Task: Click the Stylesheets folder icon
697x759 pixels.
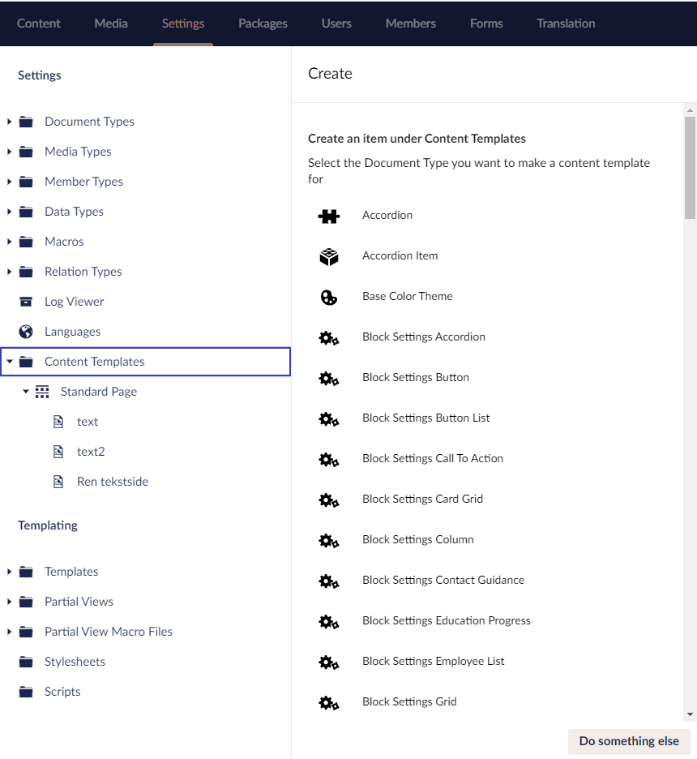Action: (26, 662)
